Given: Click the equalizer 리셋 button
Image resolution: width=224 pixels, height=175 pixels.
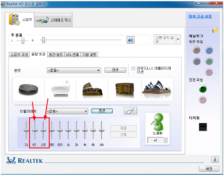Looking at the screenshot, I should 102,111.
